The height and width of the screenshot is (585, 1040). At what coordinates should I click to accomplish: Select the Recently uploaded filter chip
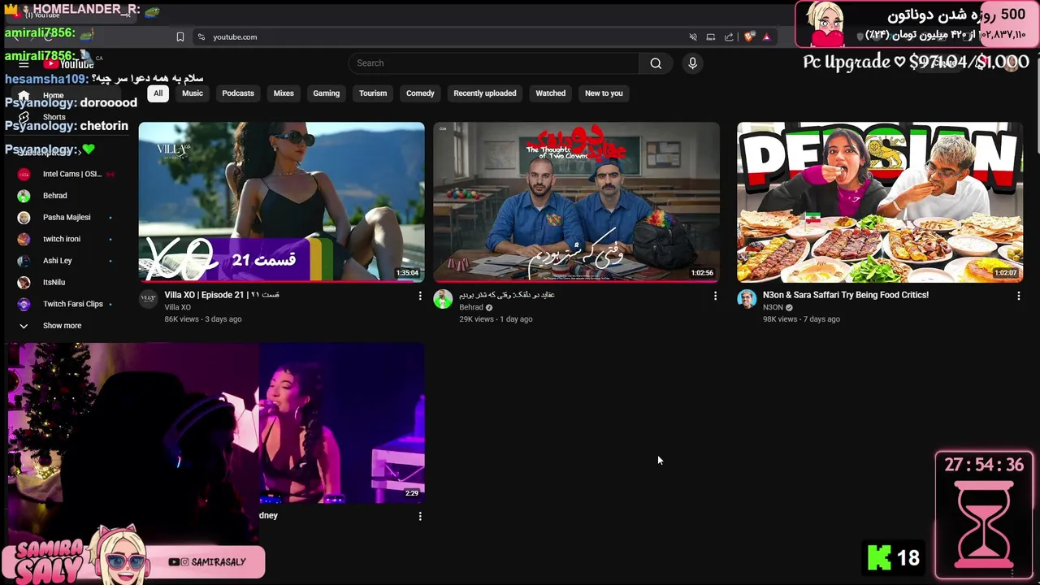point(485,93)
